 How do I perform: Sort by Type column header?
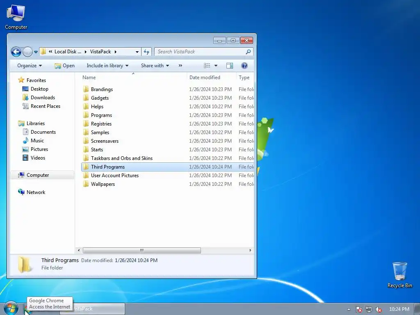coord(245,78)
